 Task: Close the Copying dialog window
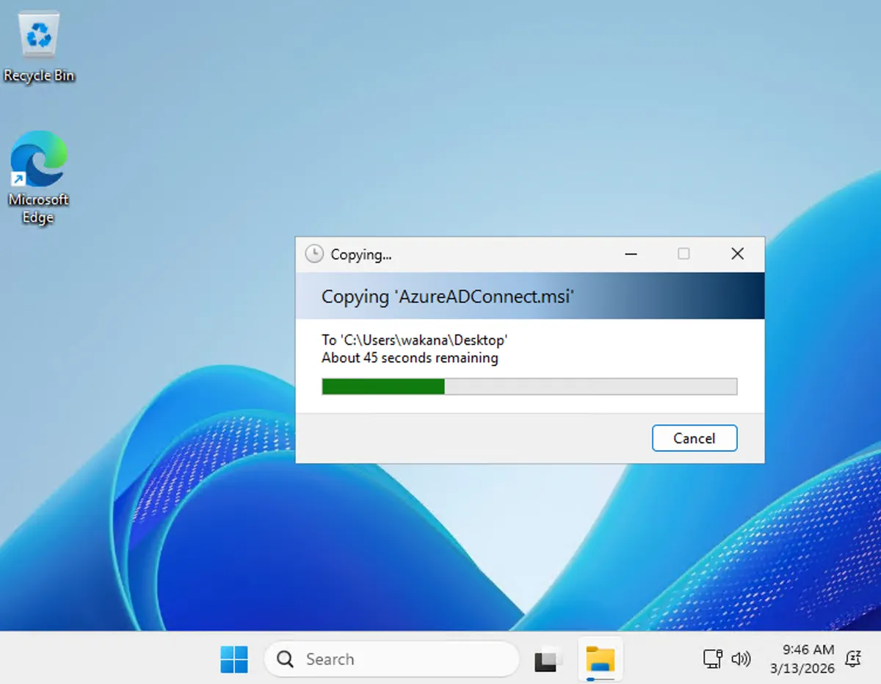[x=738, y=254]
